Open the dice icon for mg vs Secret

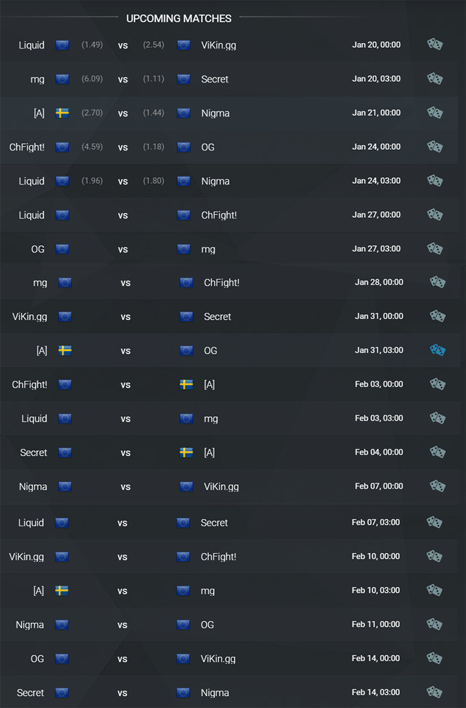(435, 79)
